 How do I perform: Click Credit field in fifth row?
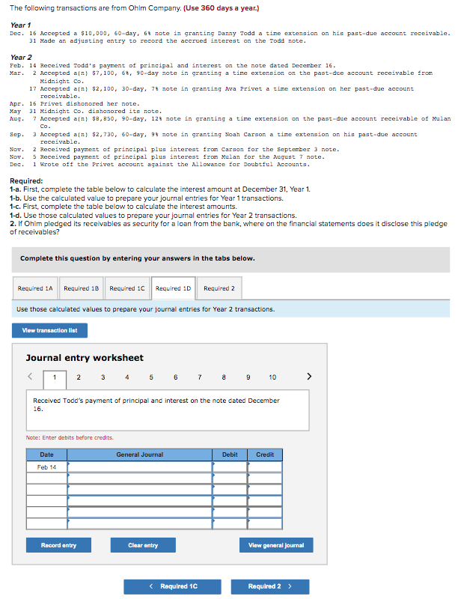tap(265, 512)
